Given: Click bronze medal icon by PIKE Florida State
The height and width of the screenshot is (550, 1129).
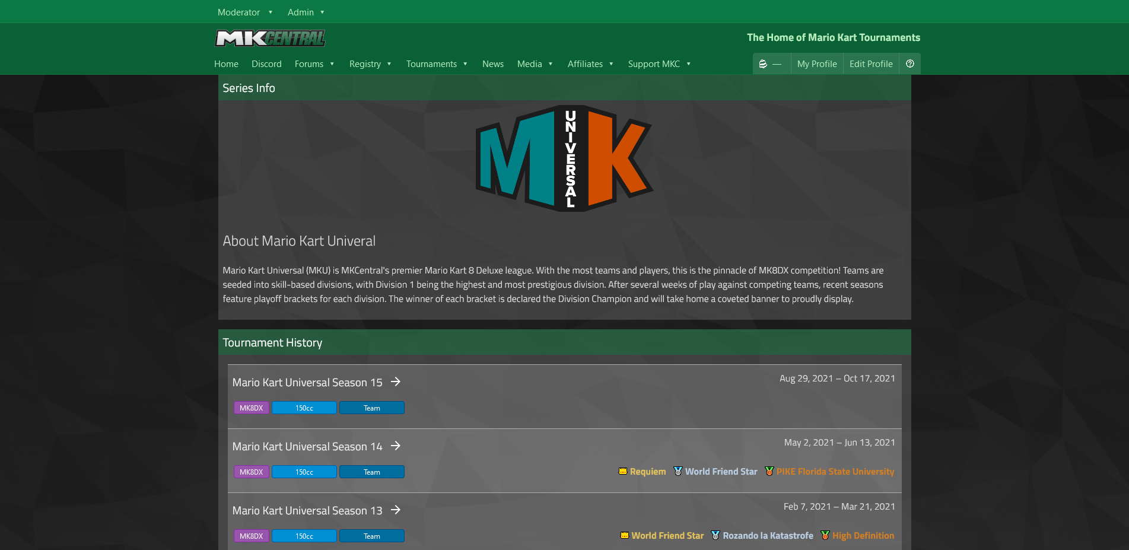Looking at the screenshot, I should (x=769, y=471).
